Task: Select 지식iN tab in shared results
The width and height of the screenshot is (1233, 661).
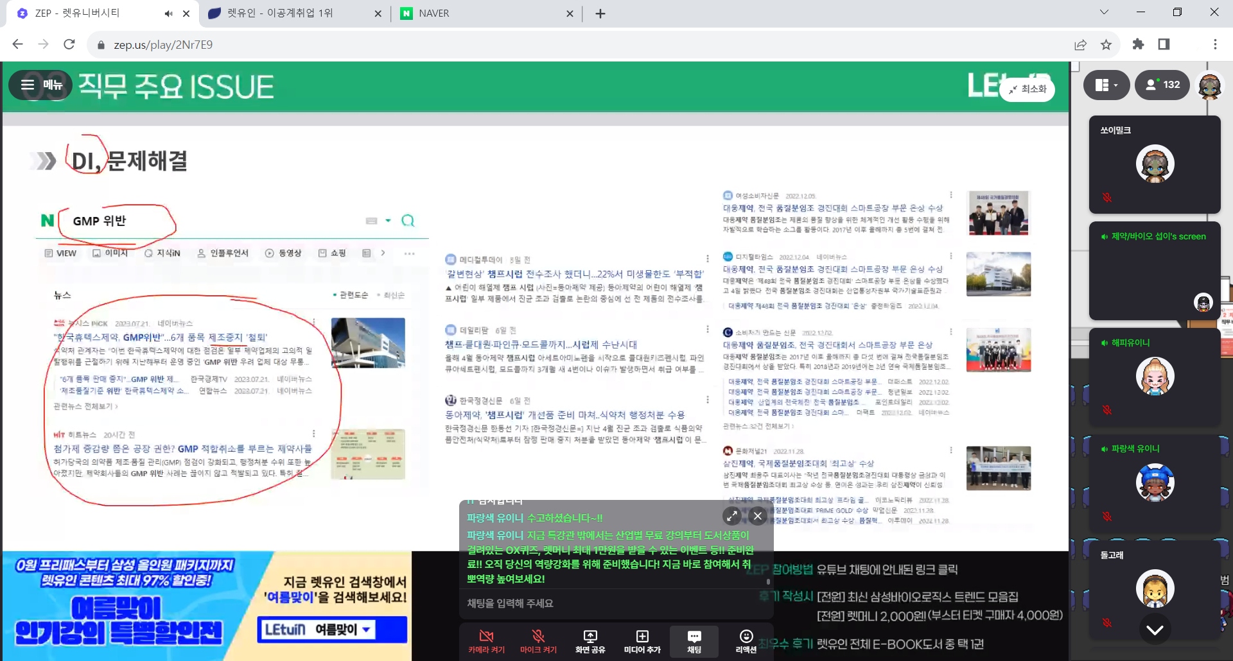Action: pyautogui.click(x=162, y=253)
